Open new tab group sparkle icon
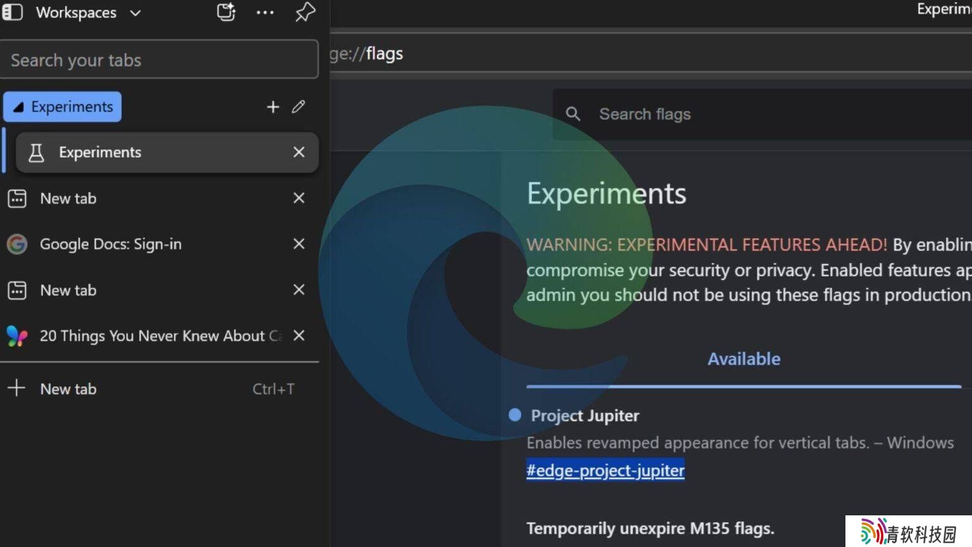The height and width of the screenshot is (547, 972). 226,12
